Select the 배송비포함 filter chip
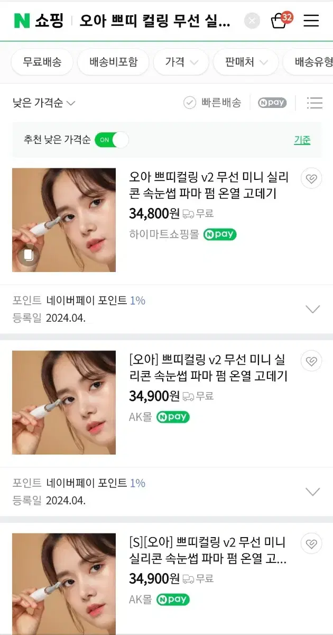The width and height of the screenshot is (333, 635). pos(113,62)
